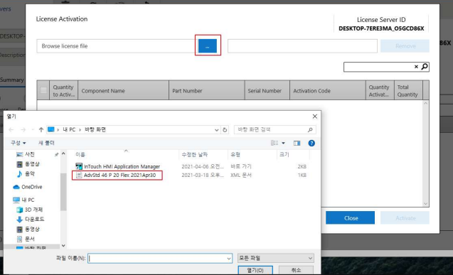
Task: Click the XML file icon of AdvStd license
Action: (79, 175)
